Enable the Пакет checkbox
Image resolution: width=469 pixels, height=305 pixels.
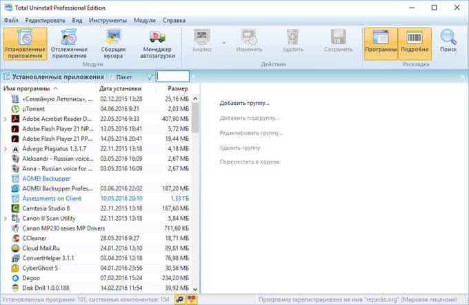[112, 77]
